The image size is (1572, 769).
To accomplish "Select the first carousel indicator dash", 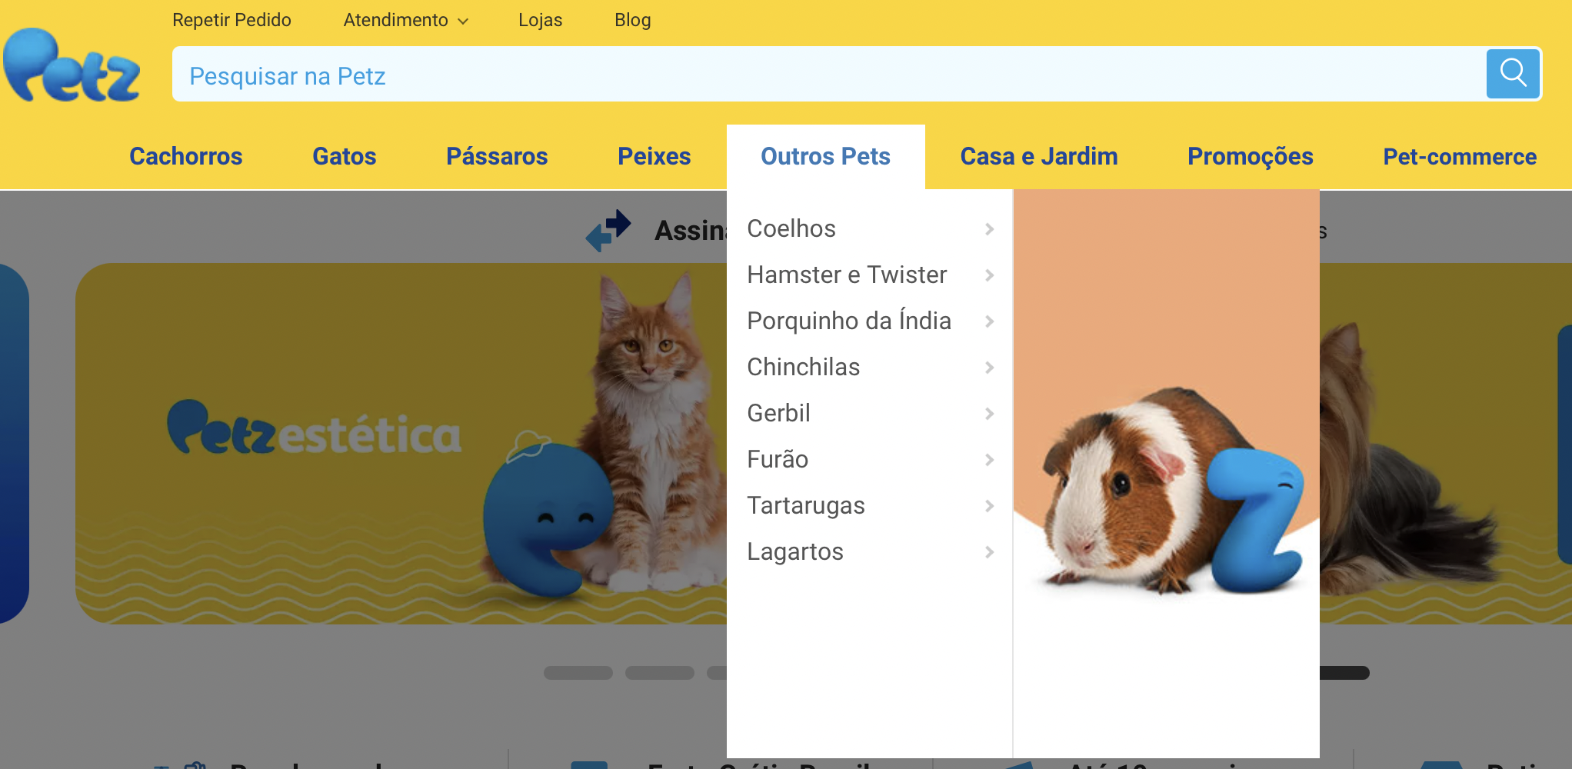I will (x=578, y=673).
